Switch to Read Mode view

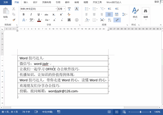click(x=109, y=112)
